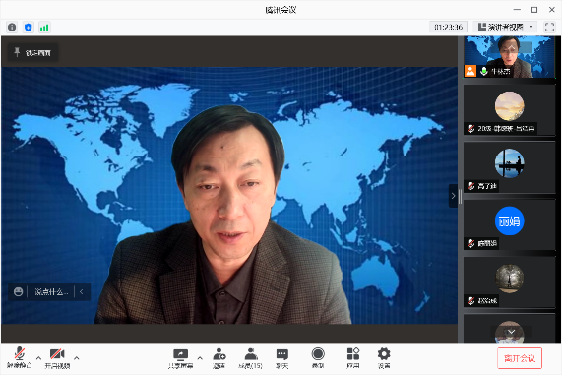Image resolution: width=562 pixels, height=375 pixels.
Task: Turn on the video camera
Action: (57, 358)
